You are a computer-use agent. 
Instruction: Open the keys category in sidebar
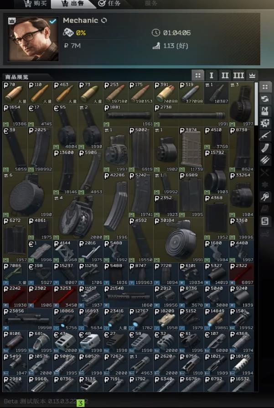(265, 197)
